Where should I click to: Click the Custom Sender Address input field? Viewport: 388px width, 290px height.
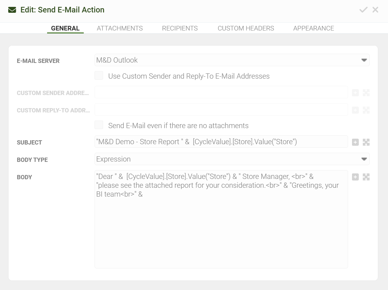coord(221,92)
